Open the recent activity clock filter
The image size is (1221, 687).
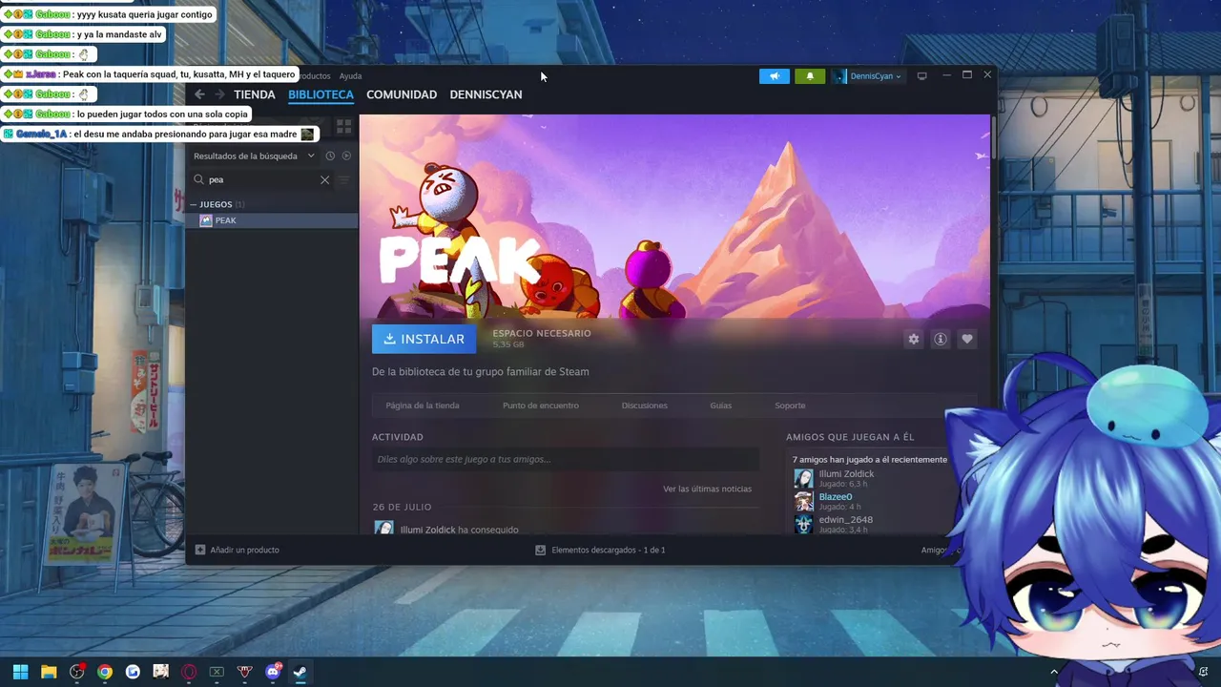click(330, 156)
